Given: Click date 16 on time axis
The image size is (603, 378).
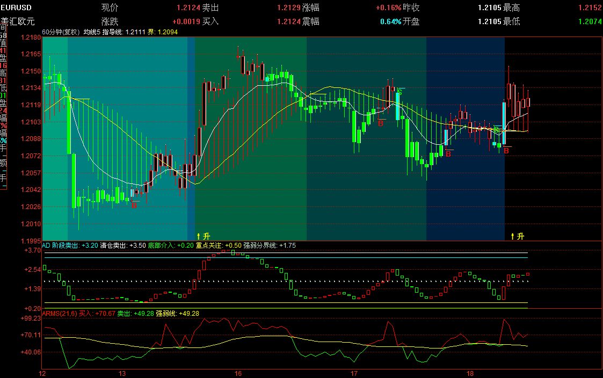Looking at the screenshot, I should 238,373.
